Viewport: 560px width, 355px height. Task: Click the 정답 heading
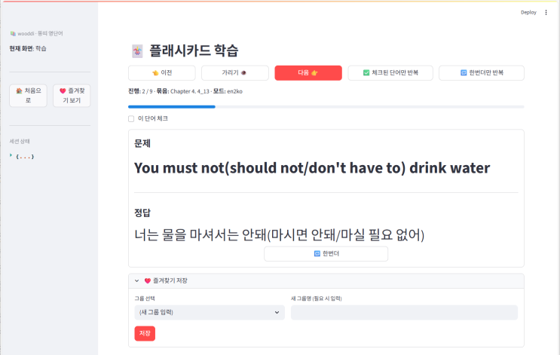pyautogui.click(x=142, y=213)
